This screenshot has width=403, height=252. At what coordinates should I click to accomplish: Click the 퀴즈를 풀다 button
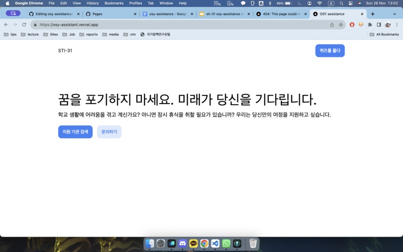[330, 50]
